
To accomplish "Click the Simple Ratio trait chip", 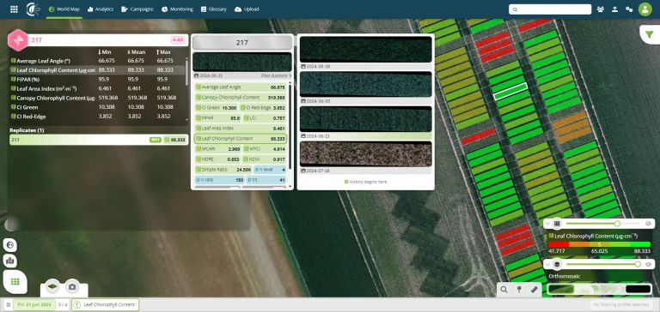I will tap(223, 170).
